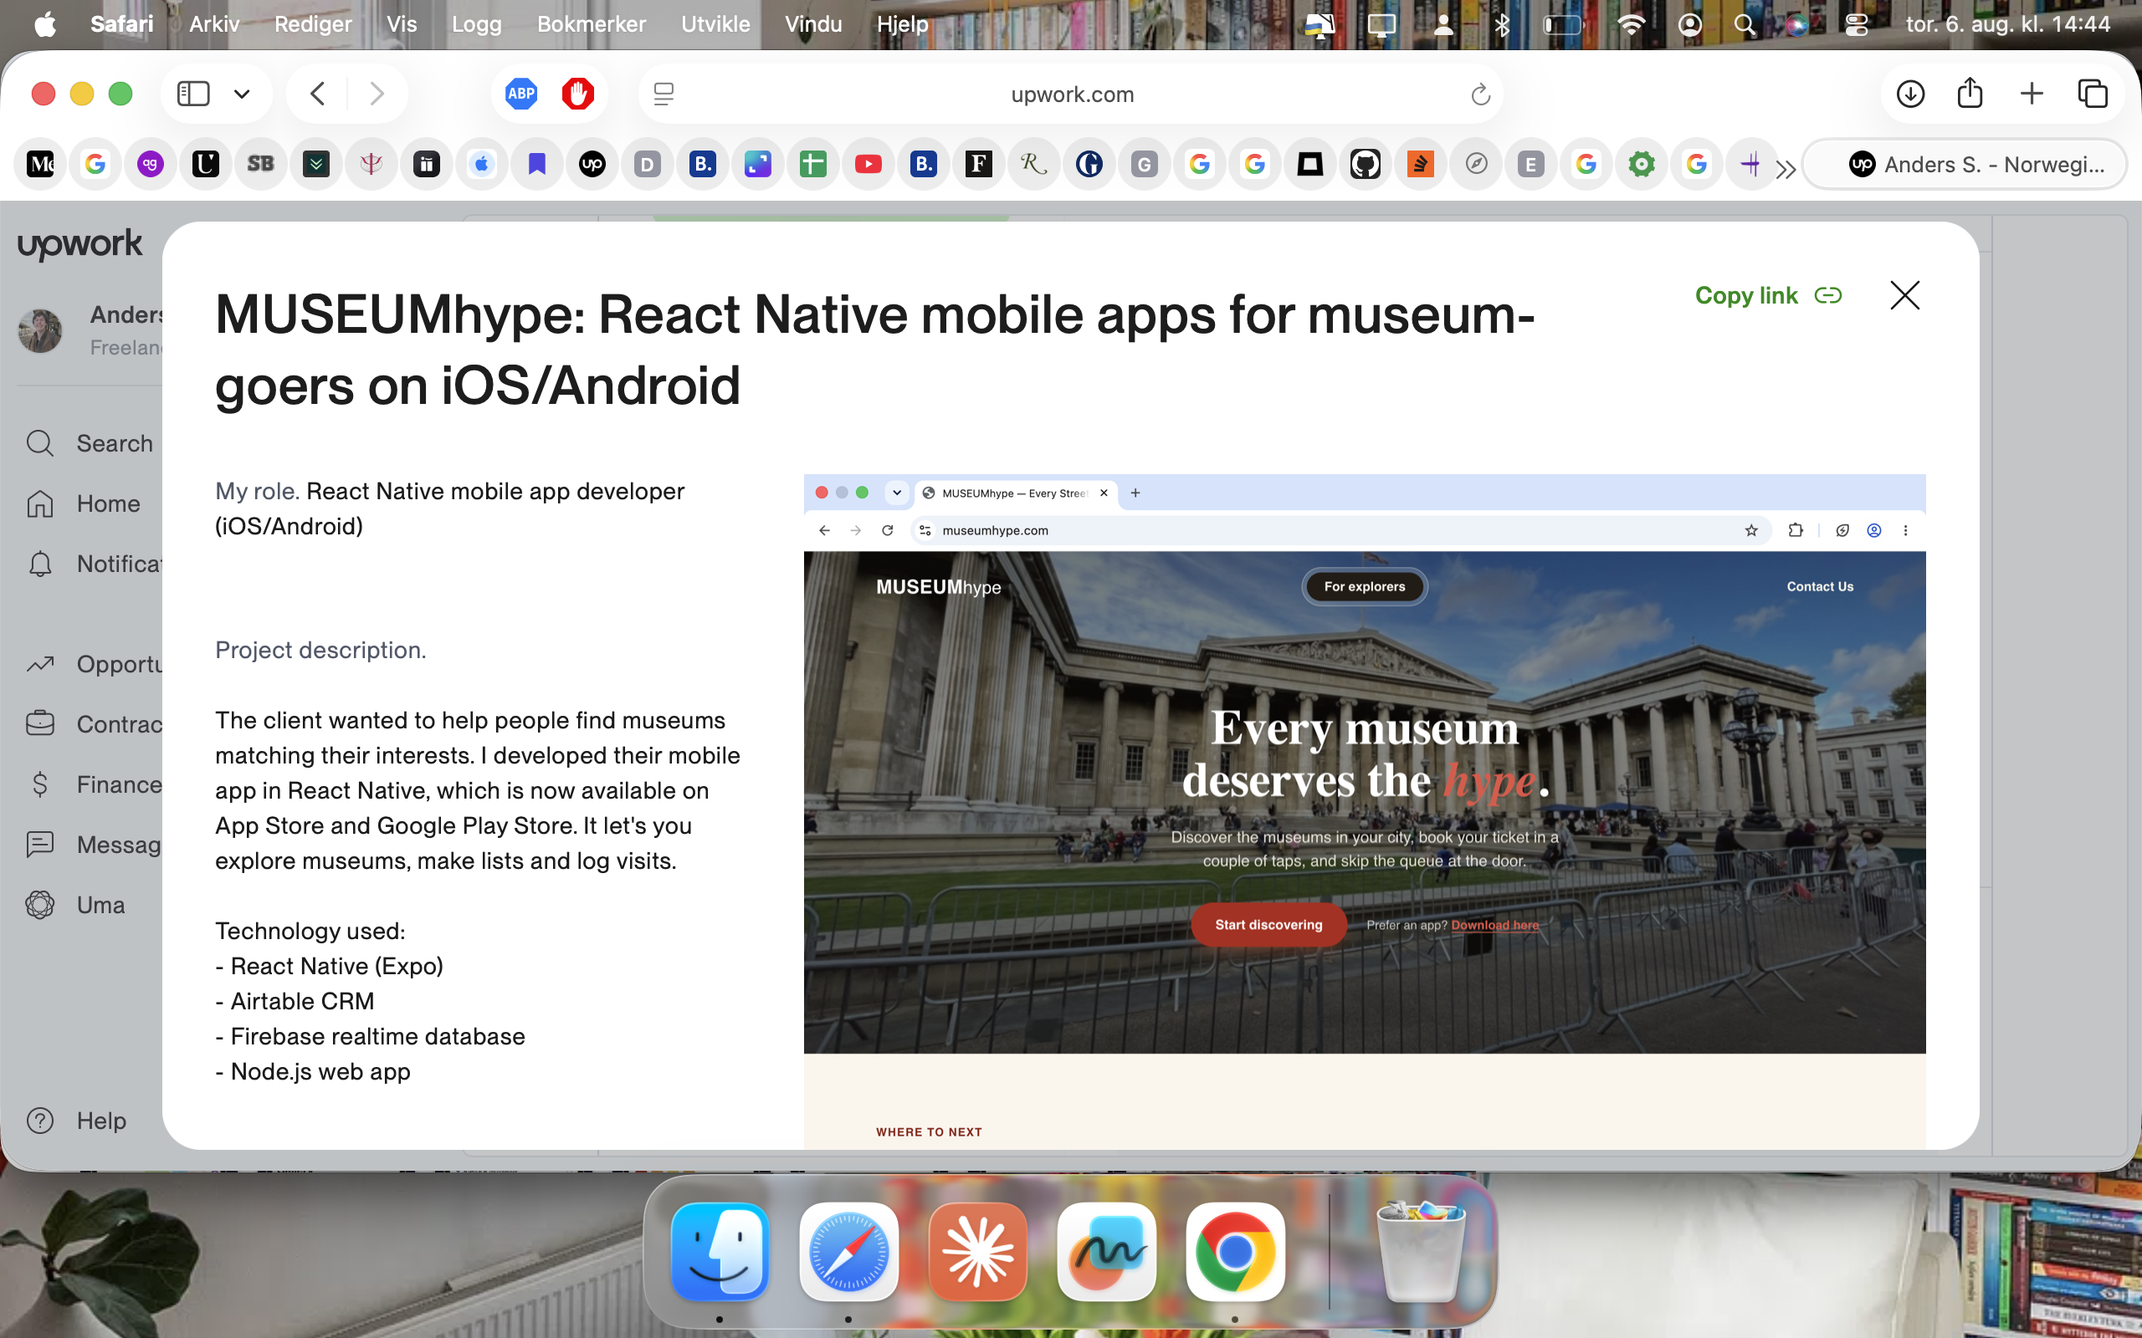The height and width of the screenshot is (1338, 2142).
Task: Open the Safari menu
Action: (121, 24)
